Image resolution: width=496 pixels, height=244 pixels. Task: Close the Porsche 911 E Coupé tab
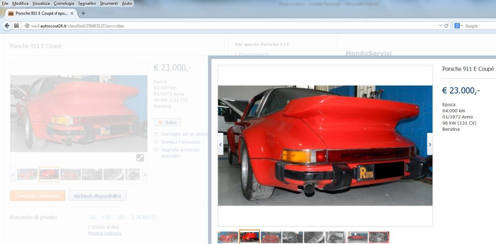(x=72, y=13)
